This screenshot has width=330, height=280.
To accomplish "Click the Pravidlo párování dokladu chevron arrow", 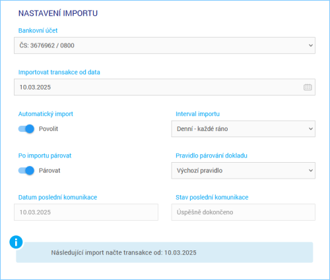I will 311,171.
